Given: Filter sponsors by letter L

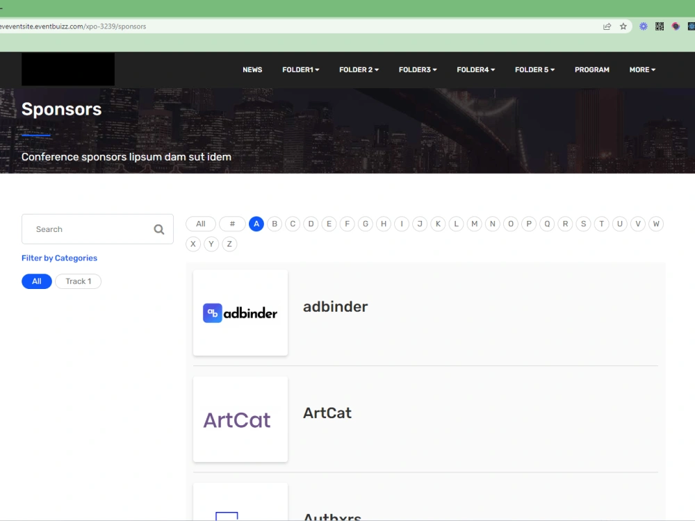Looking at the screenshot, I should [456, 224].
